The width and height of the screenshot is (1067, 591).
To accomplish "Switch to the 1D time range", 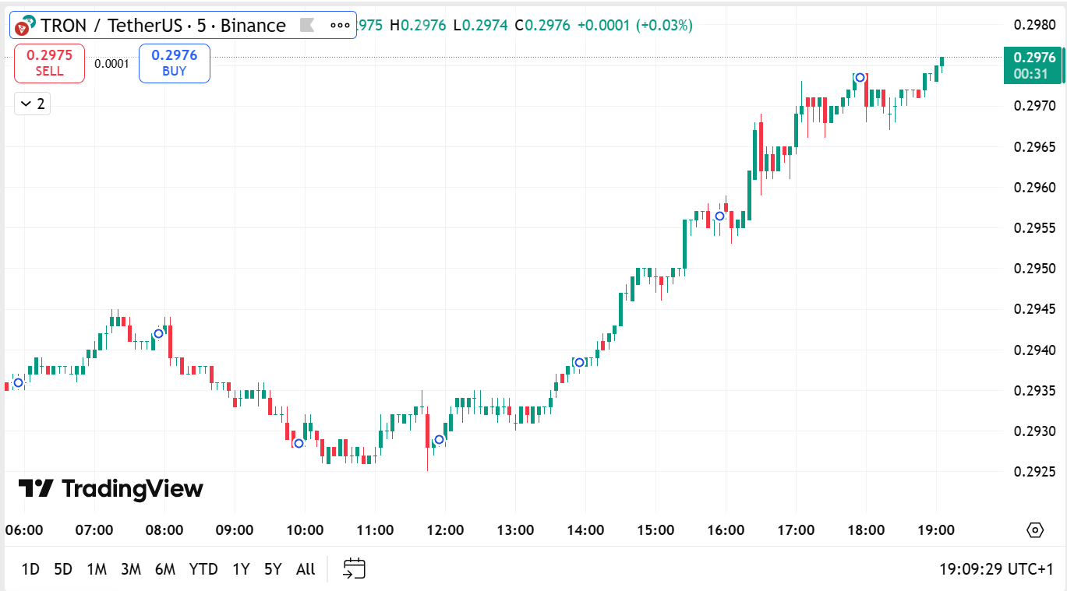I will [x=30, y=569].
